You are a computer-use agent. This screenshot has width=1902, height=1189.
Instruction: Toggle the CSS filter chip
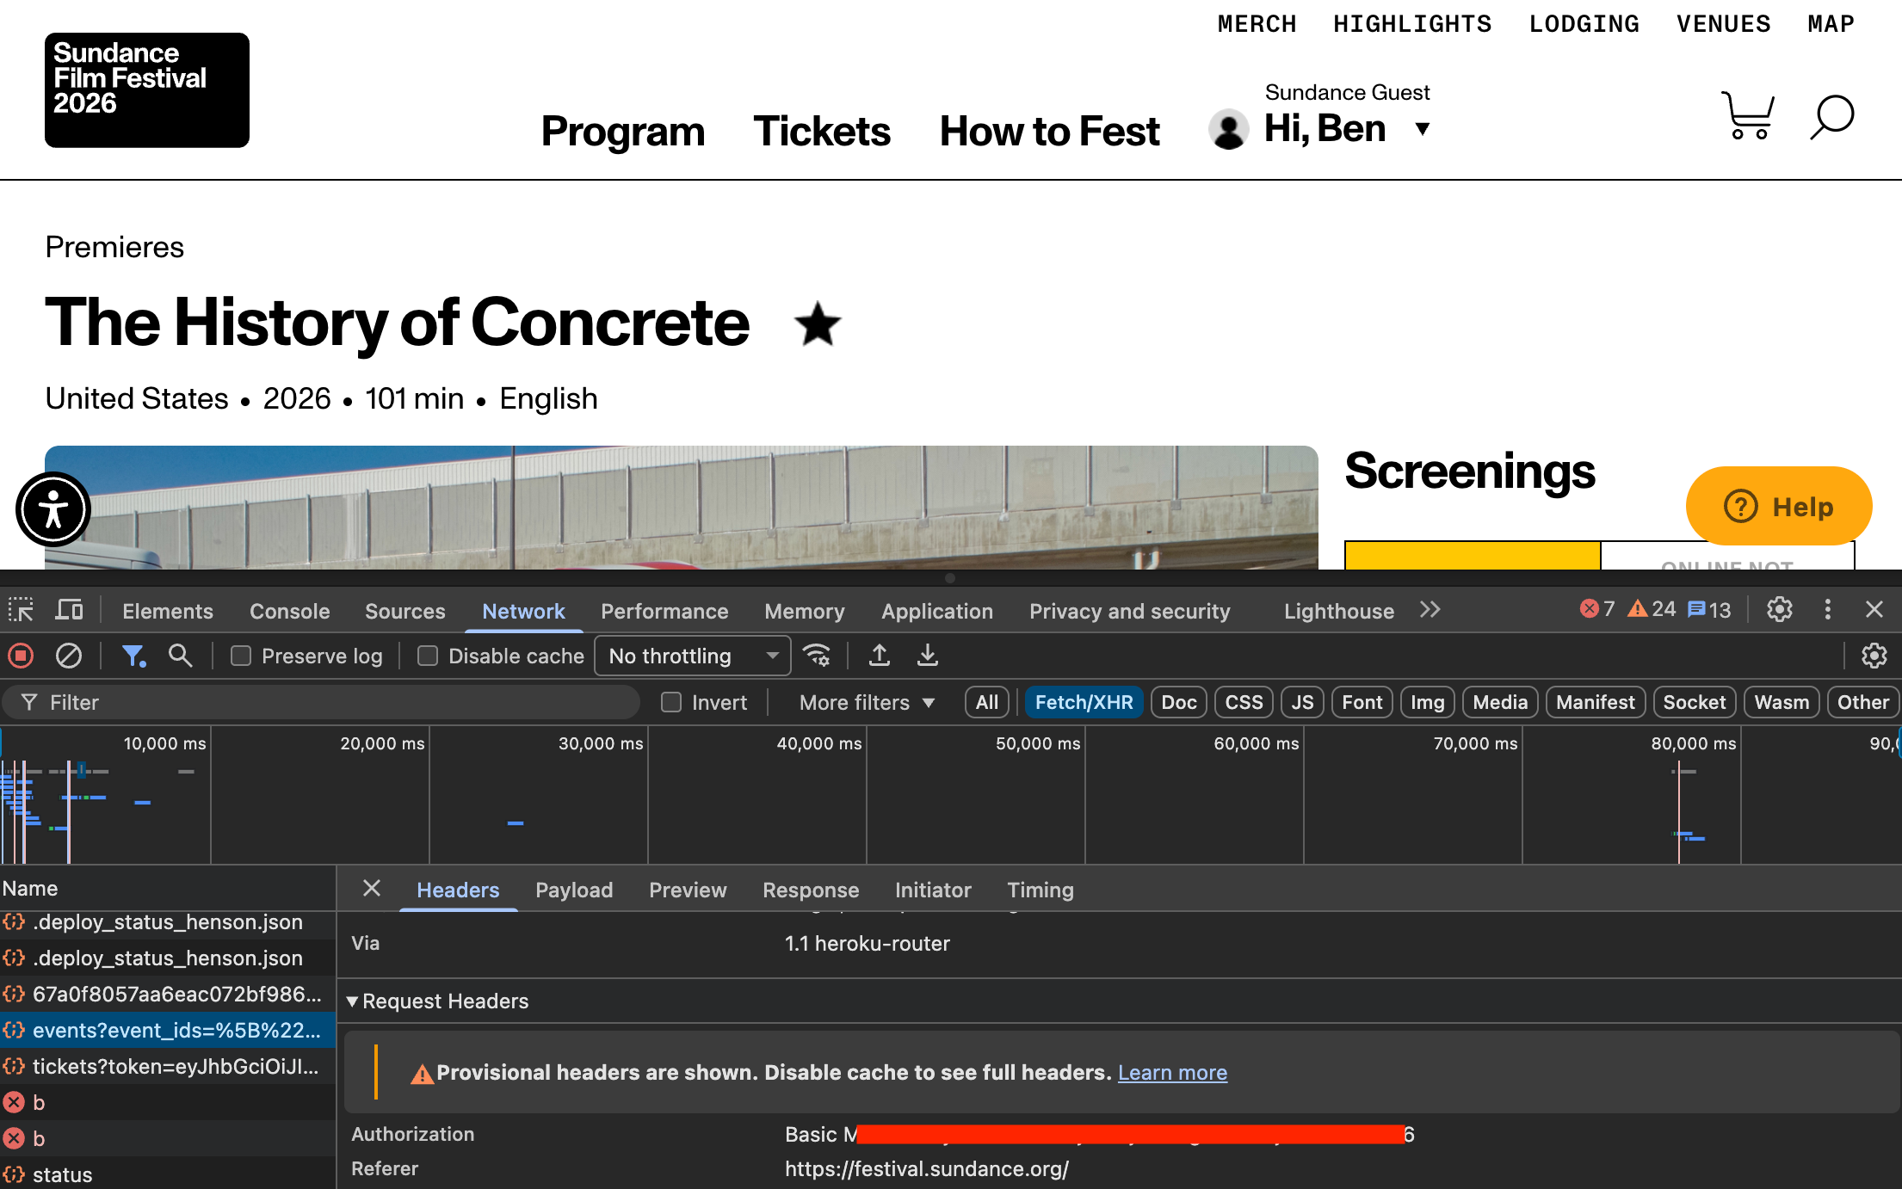point(1244,702)
